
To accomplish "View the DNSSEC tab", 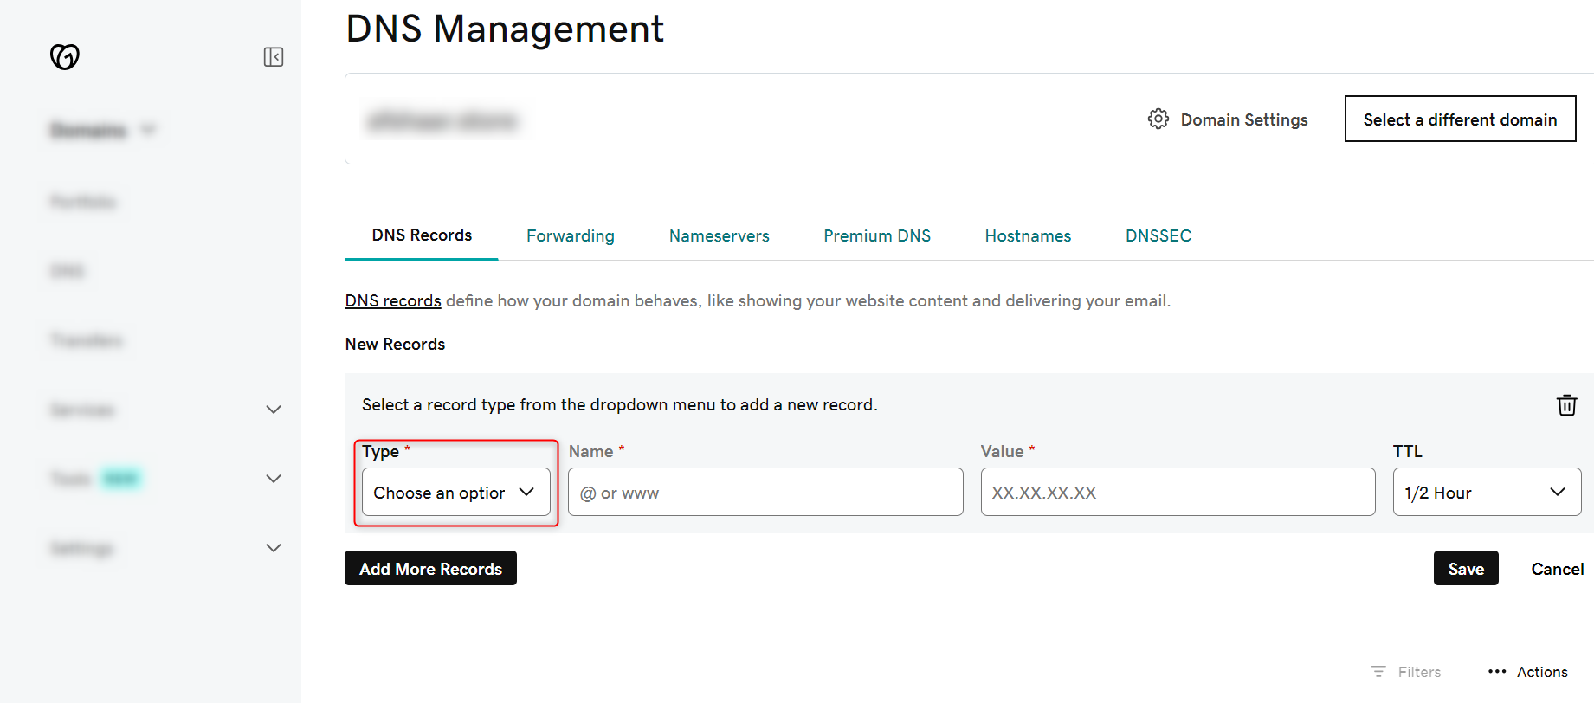I will coord(1158,235).
